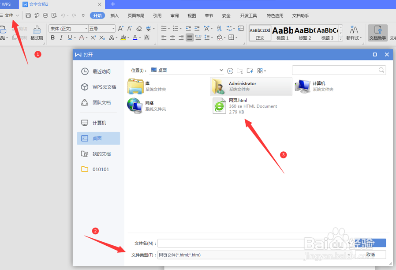Click the Increase Font Size icon

coord(121,29)
